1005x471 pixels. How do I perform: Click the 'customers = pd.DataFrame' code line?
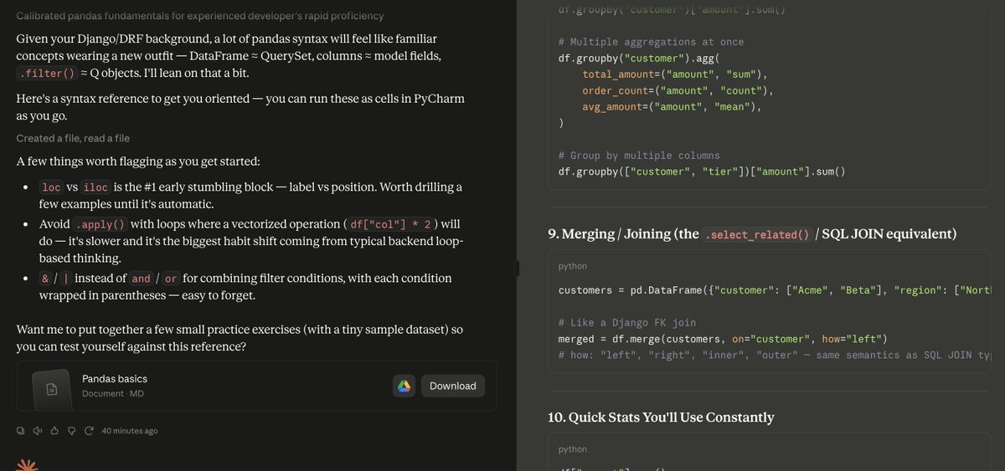(x=774, y=290)
